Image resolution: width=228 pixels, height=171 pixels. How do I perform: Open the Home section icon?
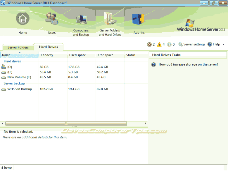23,19
